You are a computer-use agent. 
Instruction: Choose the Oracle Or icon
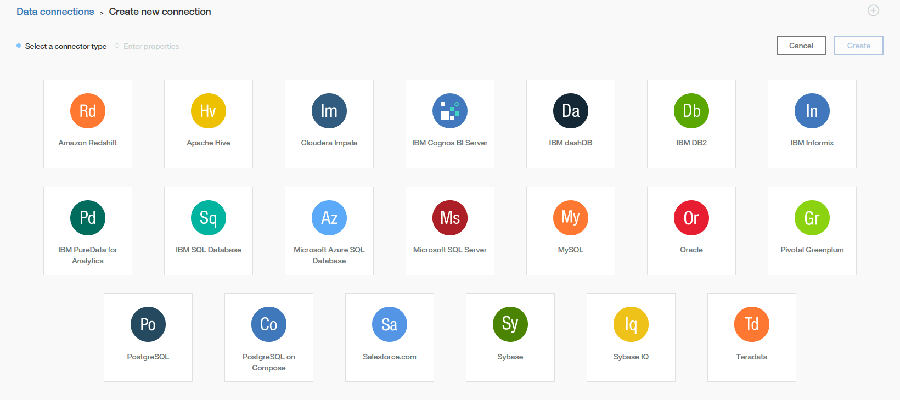(x=691, y=218)
